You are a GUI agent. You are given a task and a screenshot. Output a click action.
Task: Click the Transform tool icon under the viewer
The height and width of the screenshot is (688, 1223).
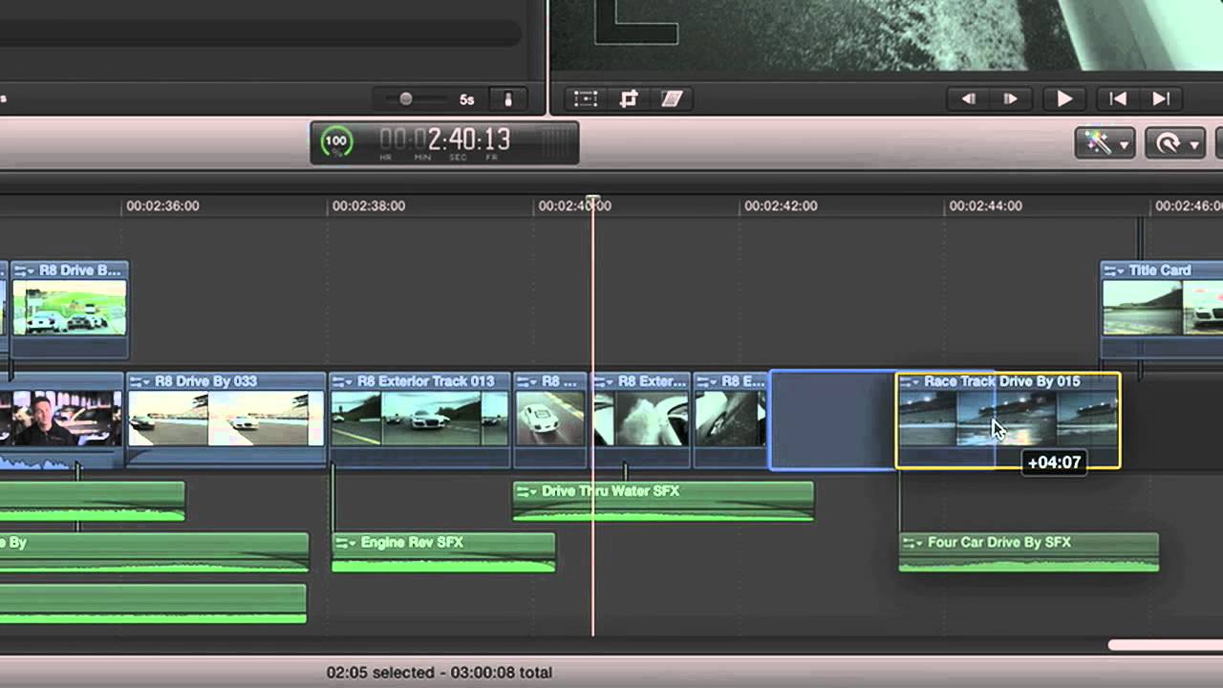pyautogui.click(x=586, y=98)
